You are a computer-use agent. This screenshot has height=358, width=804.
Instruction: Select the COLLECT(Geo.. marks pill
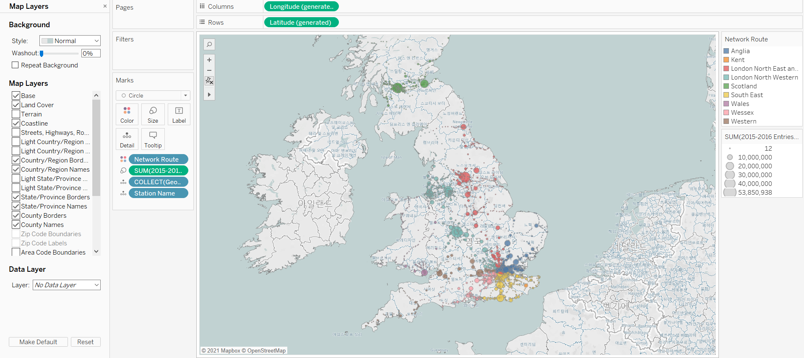tap(159, 182)
